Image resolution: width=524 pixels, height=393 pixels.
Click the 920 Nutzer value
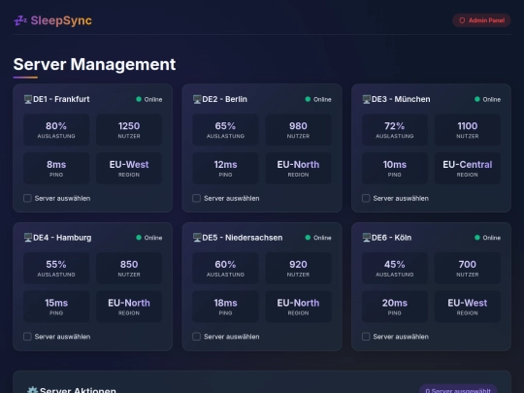298,264
